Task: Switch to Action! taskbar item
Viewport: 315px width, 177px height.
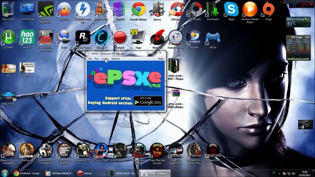Action: pyautogui.click(x=91, y=173)
